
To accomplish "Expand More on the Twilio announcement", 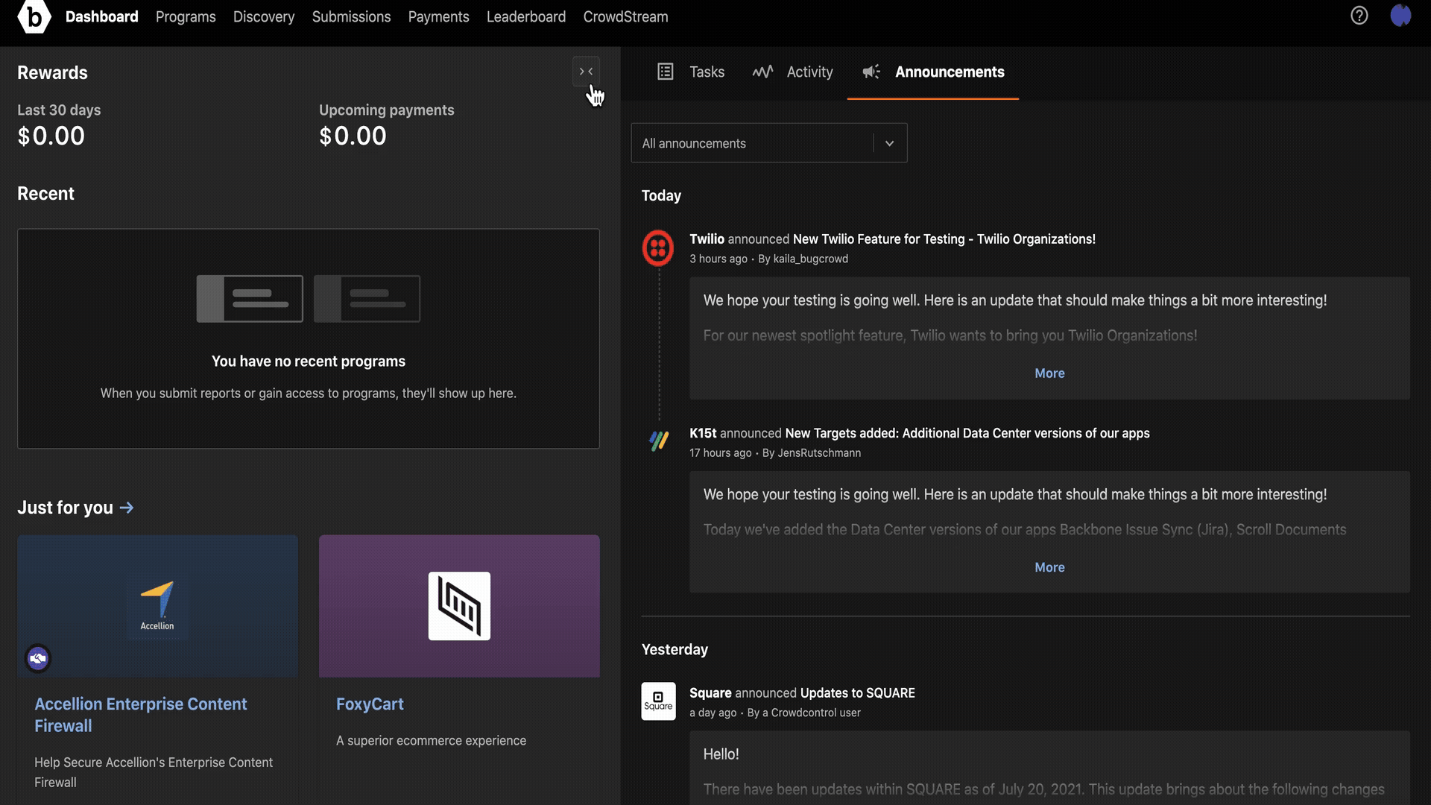I will (x=1049, y=373).
